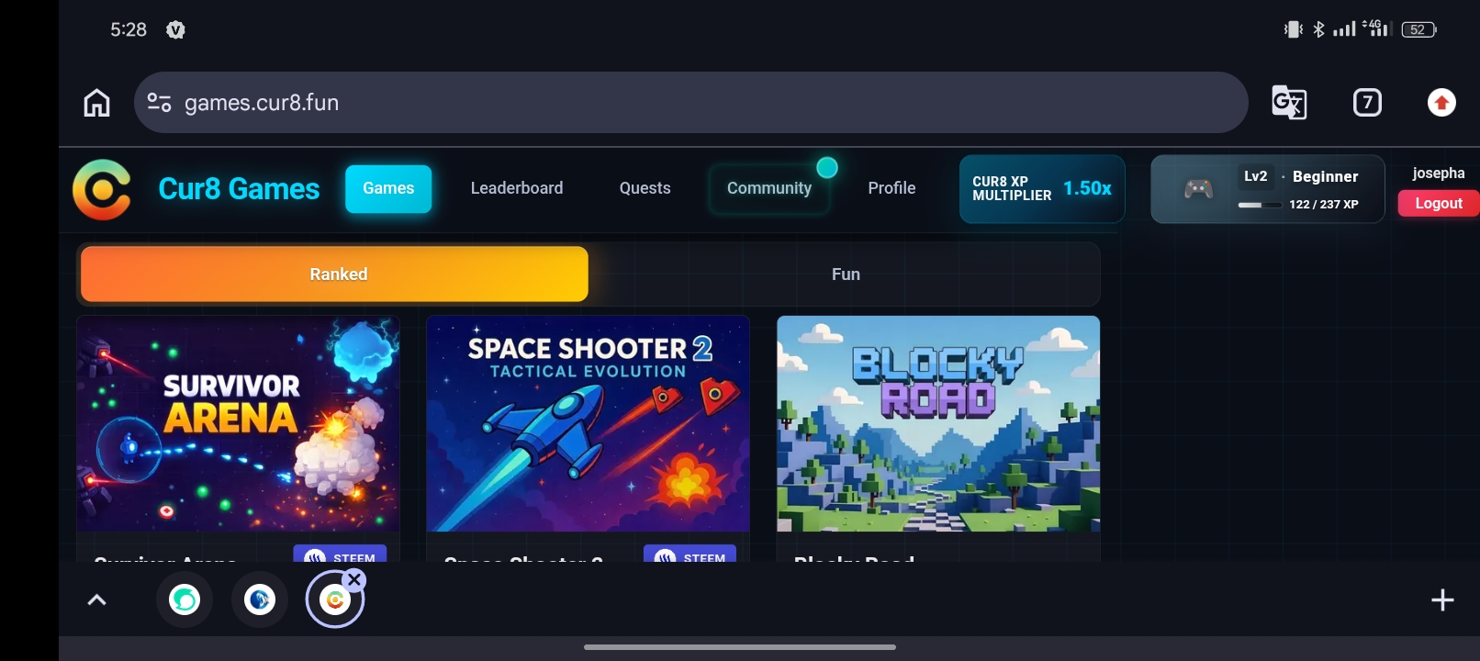Click the Cur8 Games logo
Image resolution: width=1480 pixels, height=661 pixels.
(x=102, y=190)
